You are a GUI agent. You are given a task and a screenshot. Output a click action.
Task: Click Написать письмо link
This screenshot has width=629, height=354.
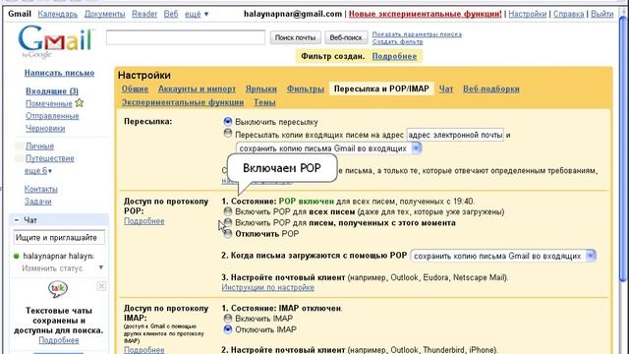(59, 73)
